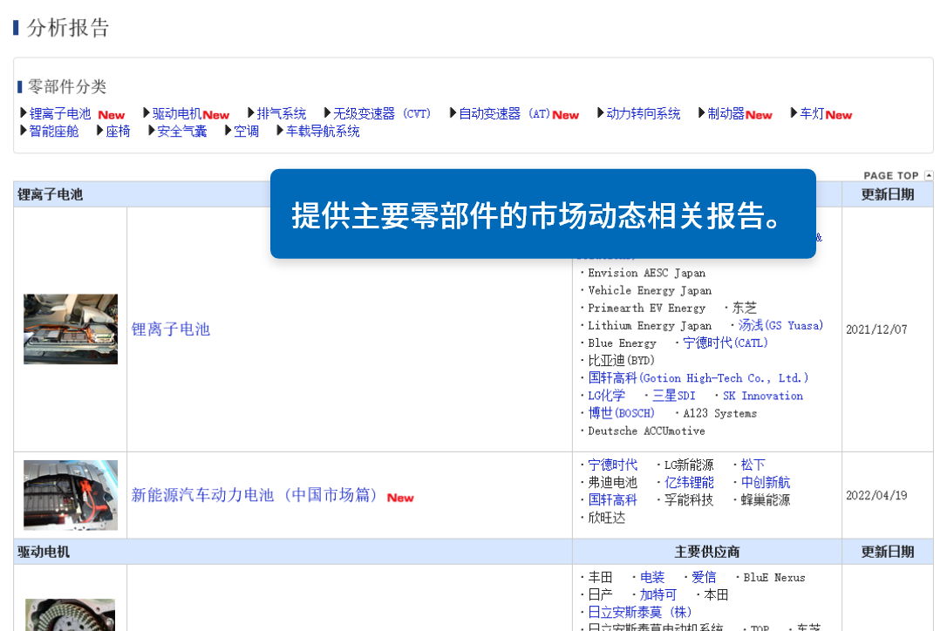This screenshot has height=631, width=947.
Task: Go to the 车灯 category
Action: (x=813, y=113)
